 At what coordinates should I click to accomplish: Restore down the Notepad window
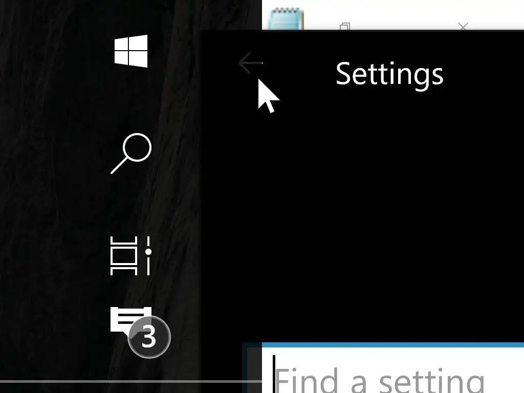tap(345, 27)
